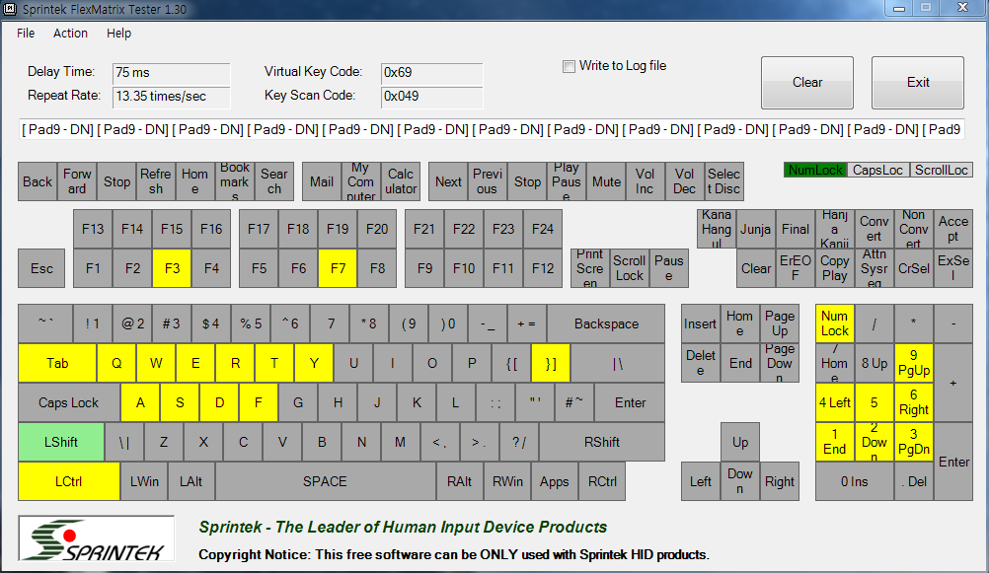This screenshot has width=989, height=573.
Task: Click the Esc key
Action: coord(41,268)
